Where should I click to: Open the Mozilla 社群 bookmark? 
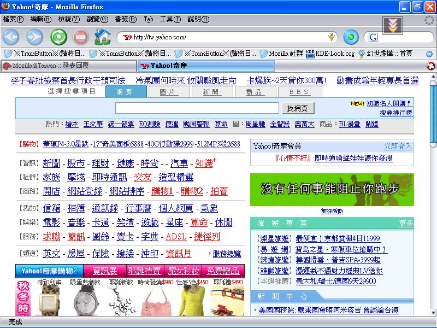coord(281,53)
